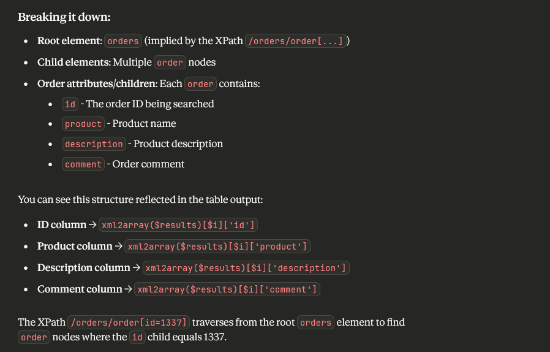Click the id code tag for order ID bullet
The height and width of the screenshot is (352, 550).
point(70,104)
